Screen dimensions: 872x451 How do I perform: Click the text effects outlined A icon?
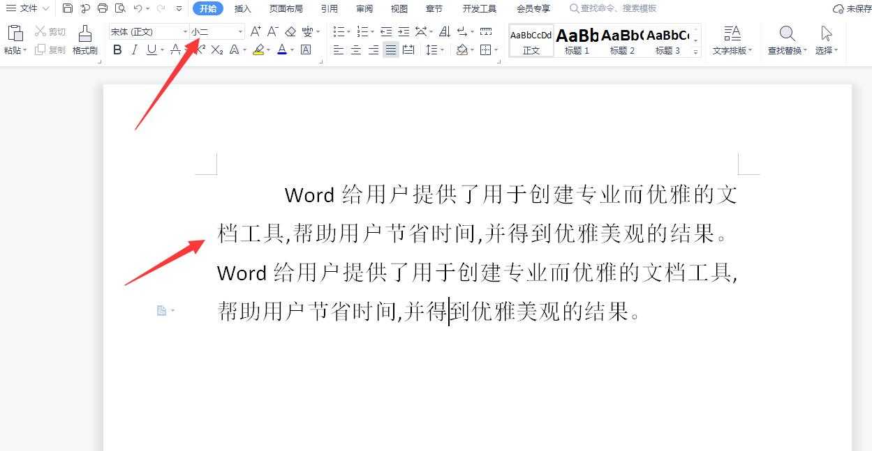pos(234,49)
